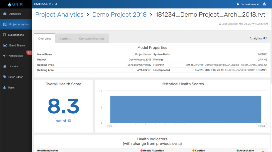
Task: Click the Dashboard gauge icon in sidebar
Action: tap(5, 14)
